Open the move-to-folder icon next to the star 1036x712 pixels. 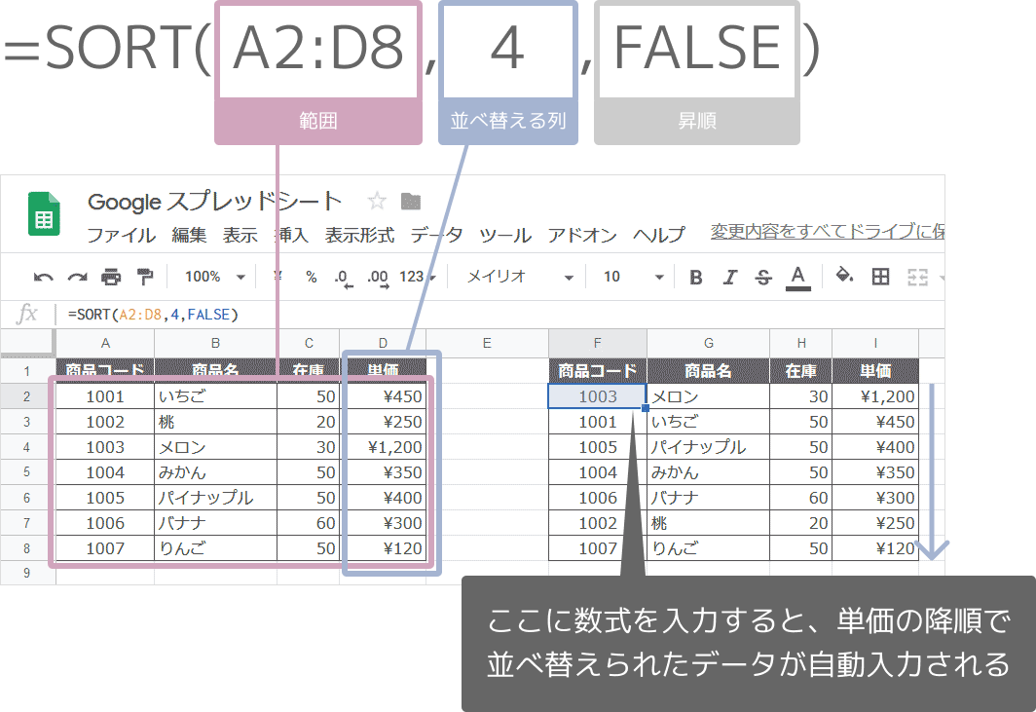[411, 201]
